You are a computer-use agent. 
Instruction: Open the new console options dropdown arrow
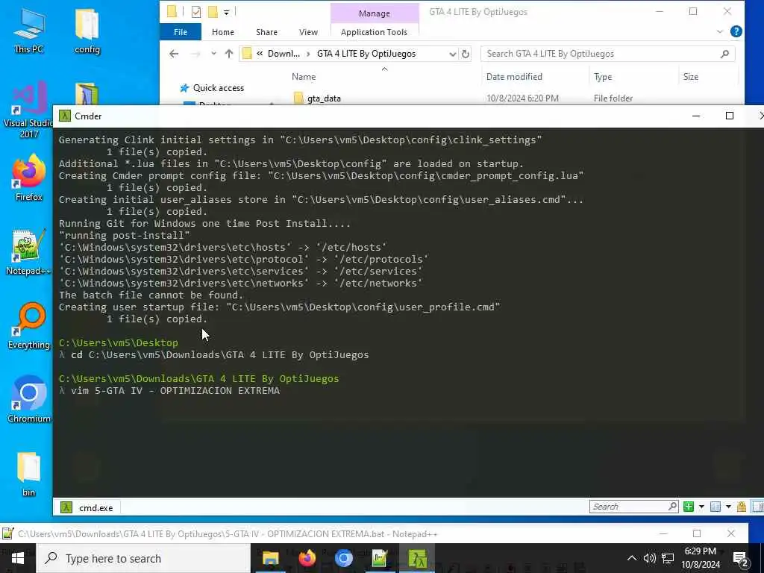click(701, 507)
